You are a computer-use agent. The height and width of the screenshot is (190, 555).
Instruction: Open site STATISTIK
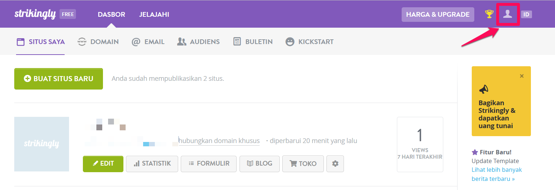click(x=152, y=164)
